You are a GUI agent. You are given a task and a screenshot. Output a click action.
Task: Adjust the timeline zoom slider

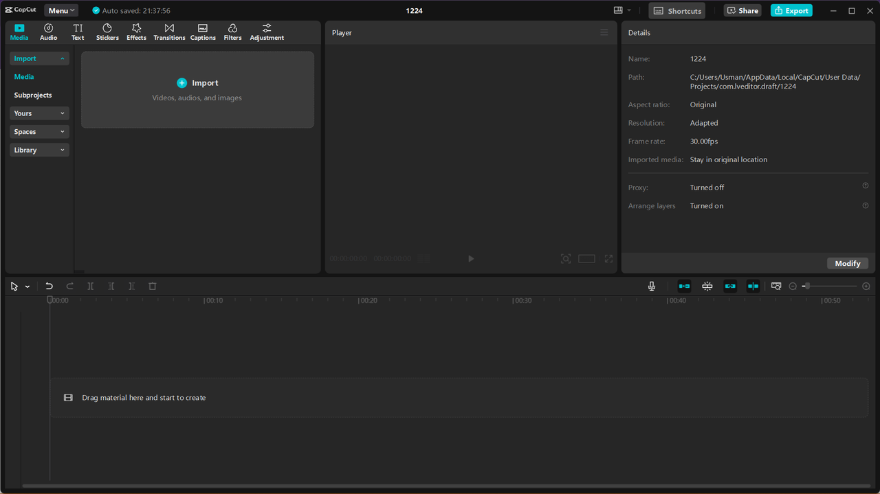pos(830,287)
